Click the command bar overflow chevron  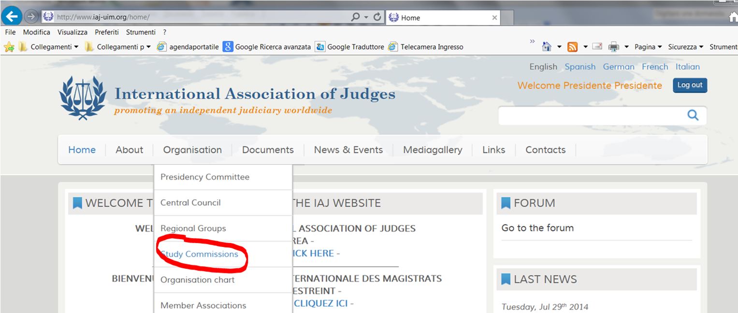[533, 41]
